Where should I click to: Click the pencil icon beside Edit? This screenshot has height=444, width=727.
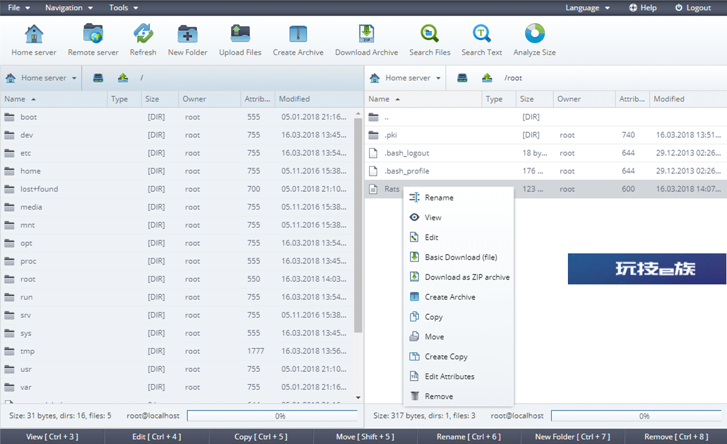[x=414, y=237]
